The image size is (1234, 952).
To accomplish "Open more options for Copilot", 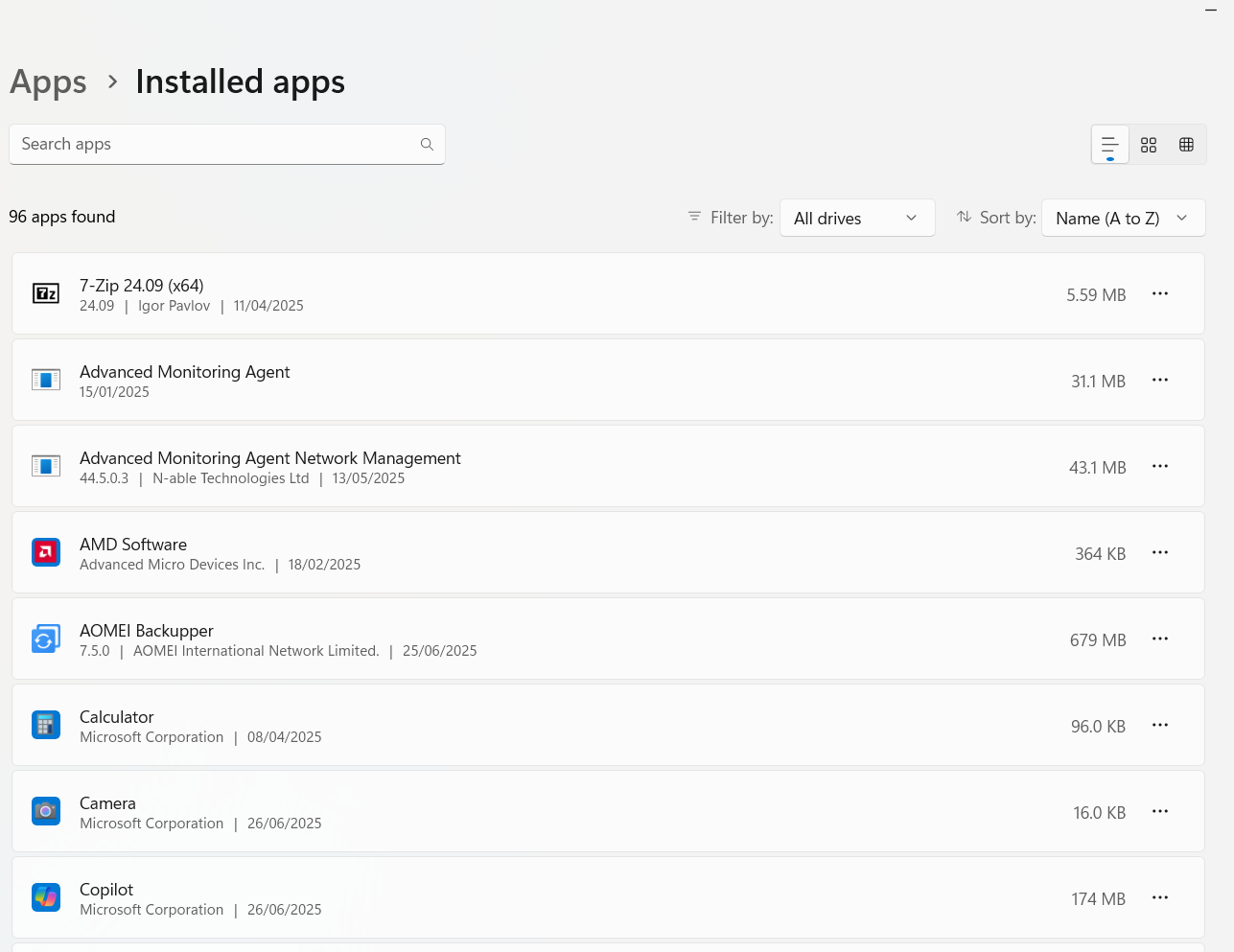I will click(1160, 897).
